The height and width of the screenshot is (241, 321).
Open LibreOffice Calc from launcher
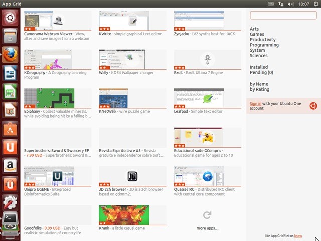[x=10, y=91]
